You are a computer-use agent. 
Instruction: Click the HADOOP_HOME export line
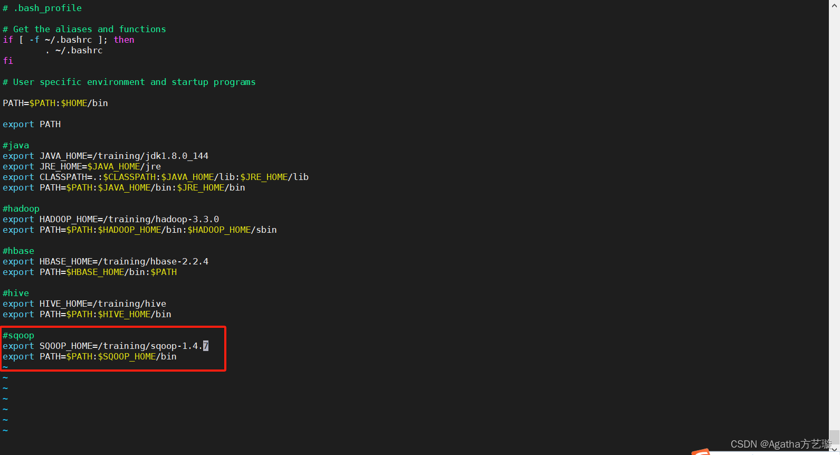point(111,219)
